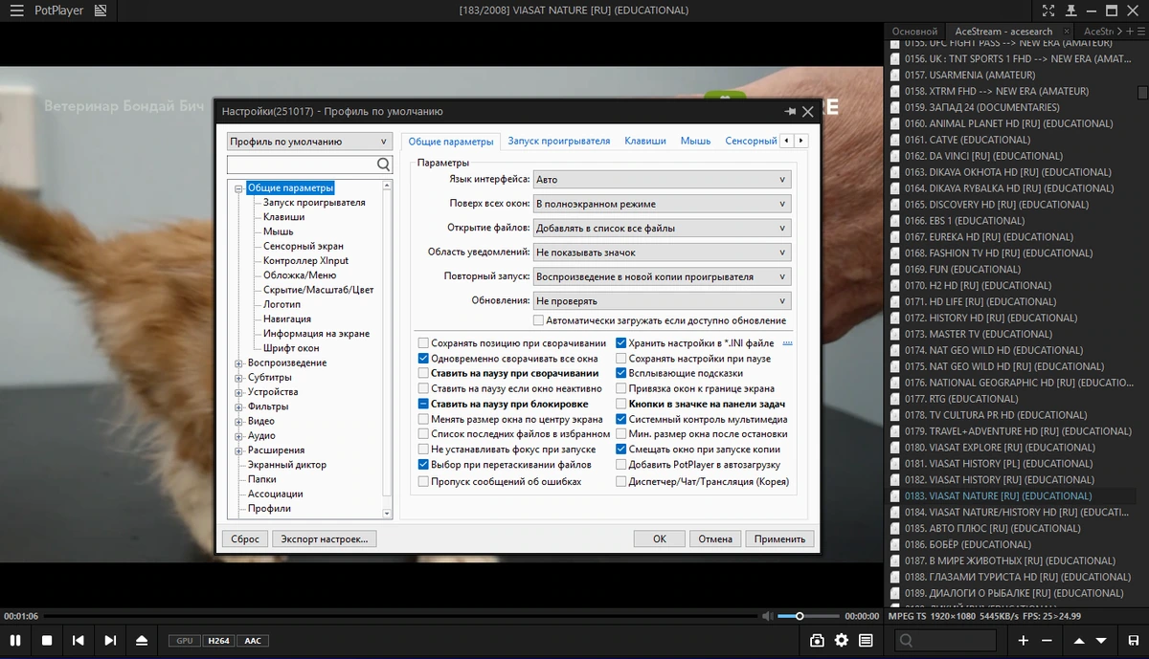Click the 'Сброс' button
The image size is (1149, 659).
click(245, 538)
